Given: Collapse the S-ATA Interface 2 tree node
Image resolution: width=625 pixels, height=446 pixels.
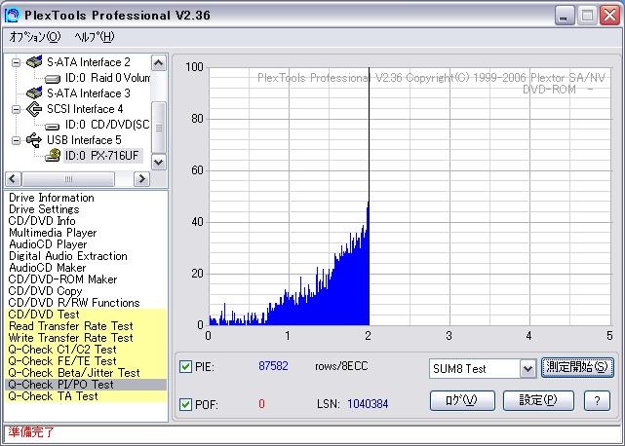Looking at the screenshot, I should [x=16, y=62].
